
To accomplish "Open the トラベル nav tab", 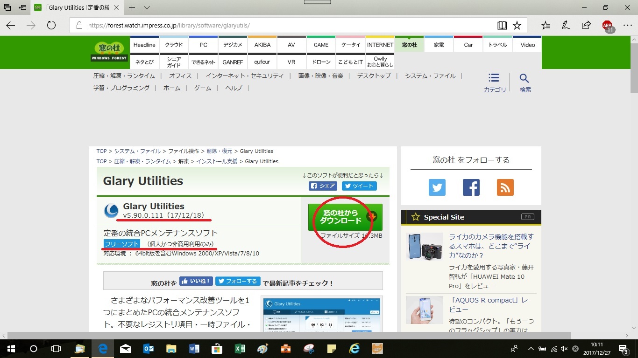I will click(498, 45).
